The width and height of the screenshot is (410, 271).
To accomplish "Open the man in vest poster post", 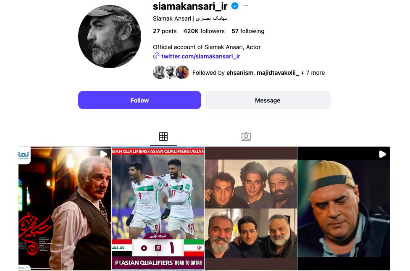I will click(65, 208).
